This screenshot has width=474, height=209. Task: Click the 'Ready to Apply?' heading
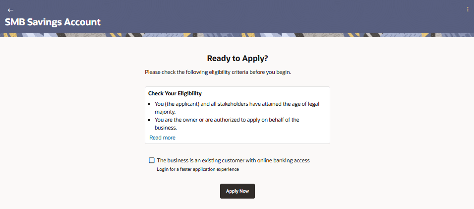click(x=237, y=58)
